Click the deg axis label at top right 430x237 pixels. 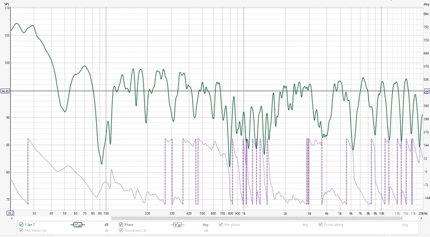coord(426,4)
